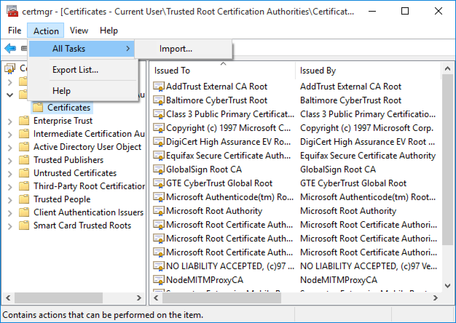Open the View menu
456x323 pixels.
[x=79, y=31]
